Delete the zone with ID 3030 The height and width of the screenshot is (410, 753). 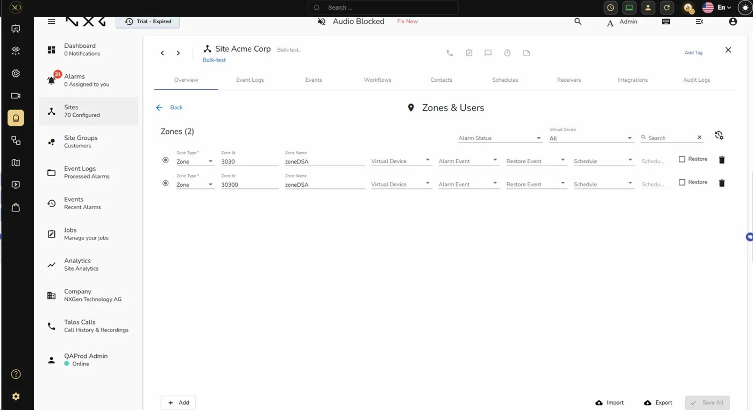722,160
